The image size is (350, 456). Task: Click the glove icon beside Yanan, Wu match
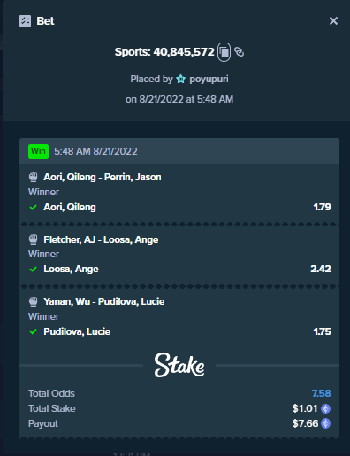[34, 301]
